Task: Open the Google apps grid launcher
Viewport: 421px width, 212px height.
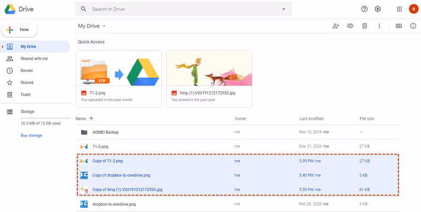Action: [399, 9]
